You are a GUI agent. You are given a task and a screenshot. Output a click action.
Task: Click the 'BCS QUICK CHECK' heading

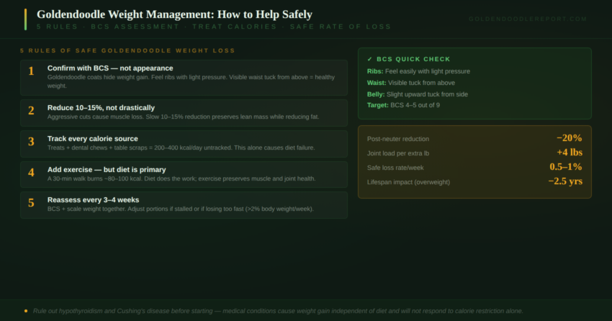pyautogui.click(x=413, y=59)
